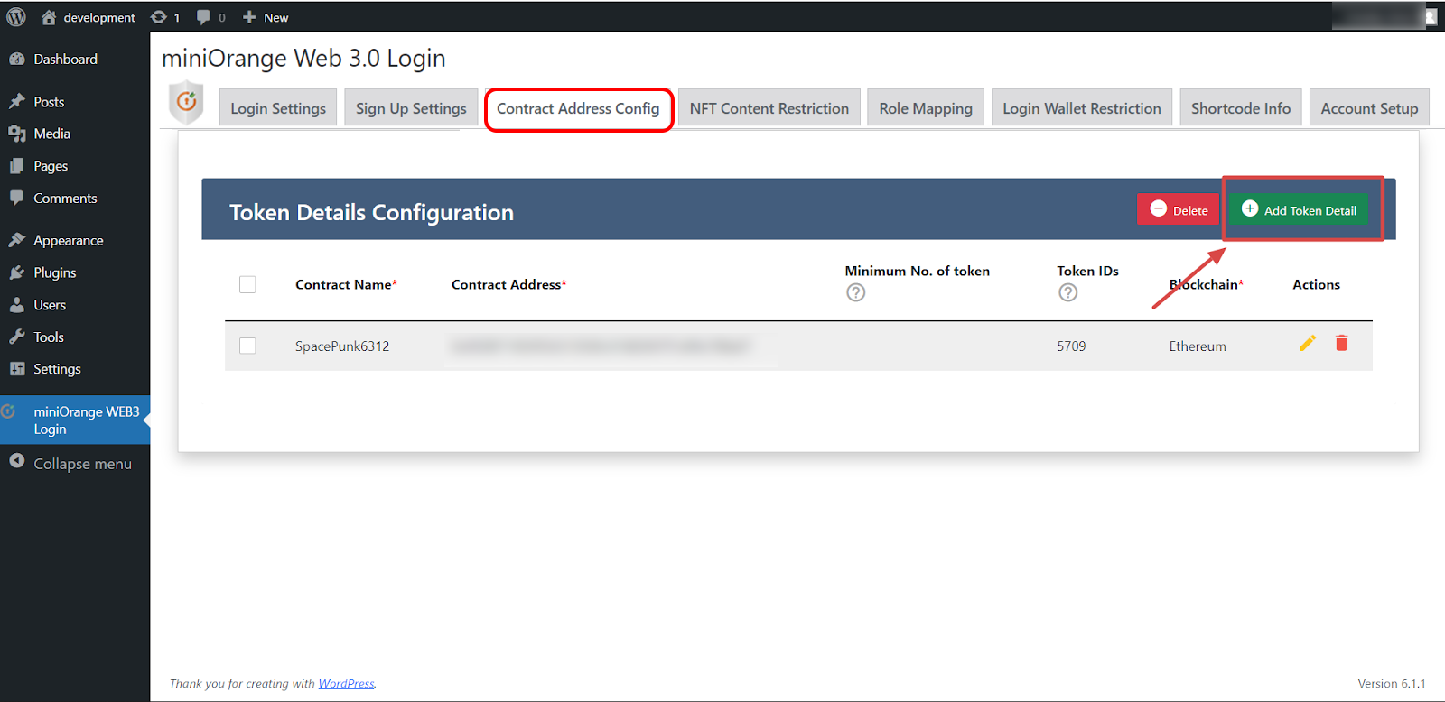
Task: Click the Settings icon in sidebar
Action: pos(16,368)
